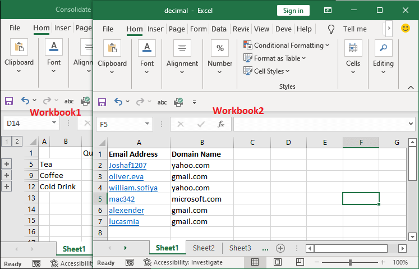Click Redo arrow in Workbook2 toolbar
This screenshot has height=269, width=419.
(x=140, y=102)
